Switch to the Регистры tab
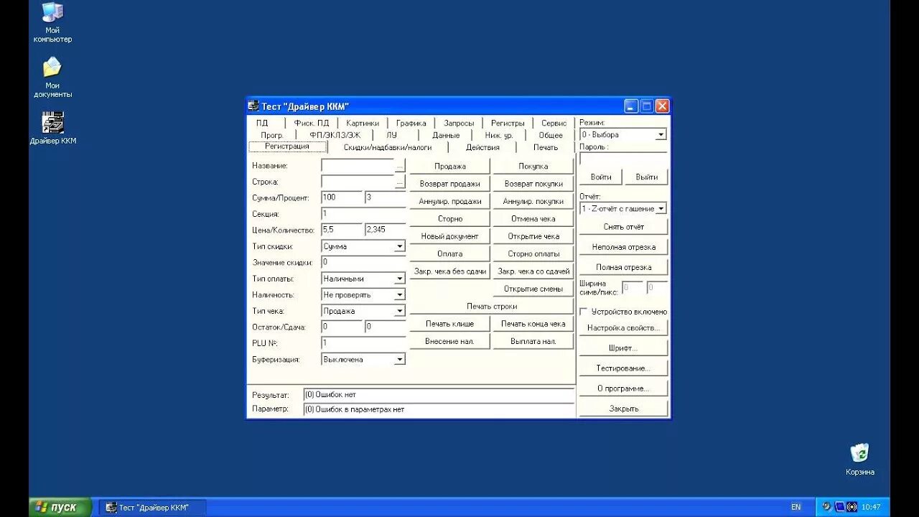The height and width of the screenshot is (517, 919). pyautogui.click(x=508, y=123)
